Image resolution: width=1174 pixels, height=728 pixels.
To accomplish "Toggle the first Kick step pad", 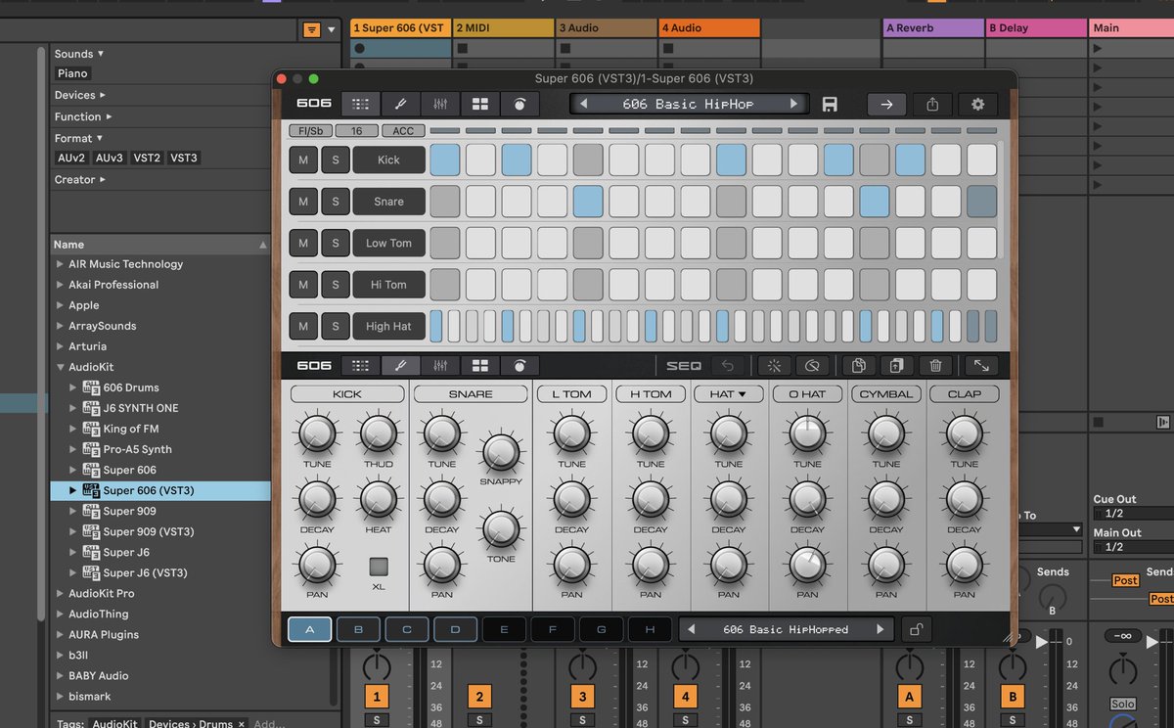I will pyautogui.click(x=445, y=159).
